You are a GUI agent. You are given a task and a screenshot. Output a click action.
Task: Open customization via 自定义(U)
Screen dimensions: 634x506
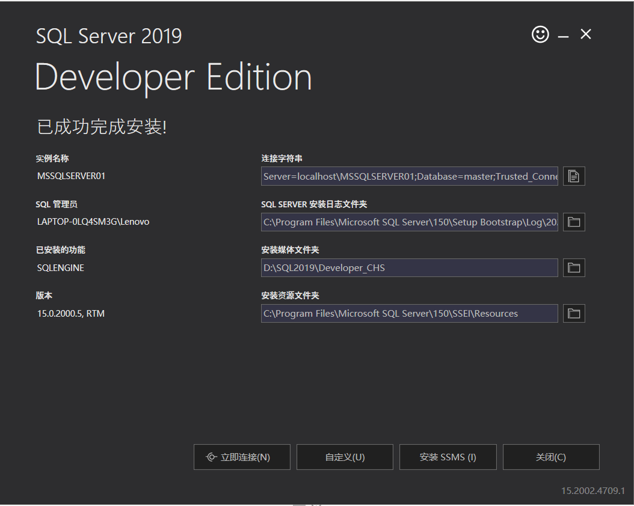[x=344, y=457]
